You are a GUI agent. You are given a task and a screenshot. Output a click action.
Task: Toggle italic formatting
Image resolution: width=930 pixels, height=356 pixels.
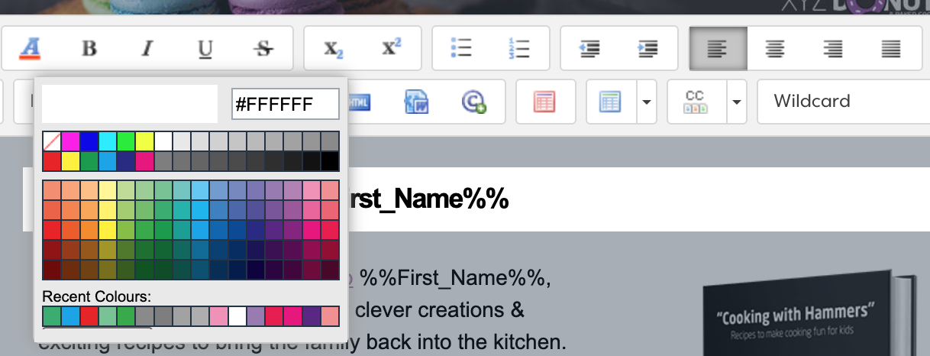click(147, 50)
